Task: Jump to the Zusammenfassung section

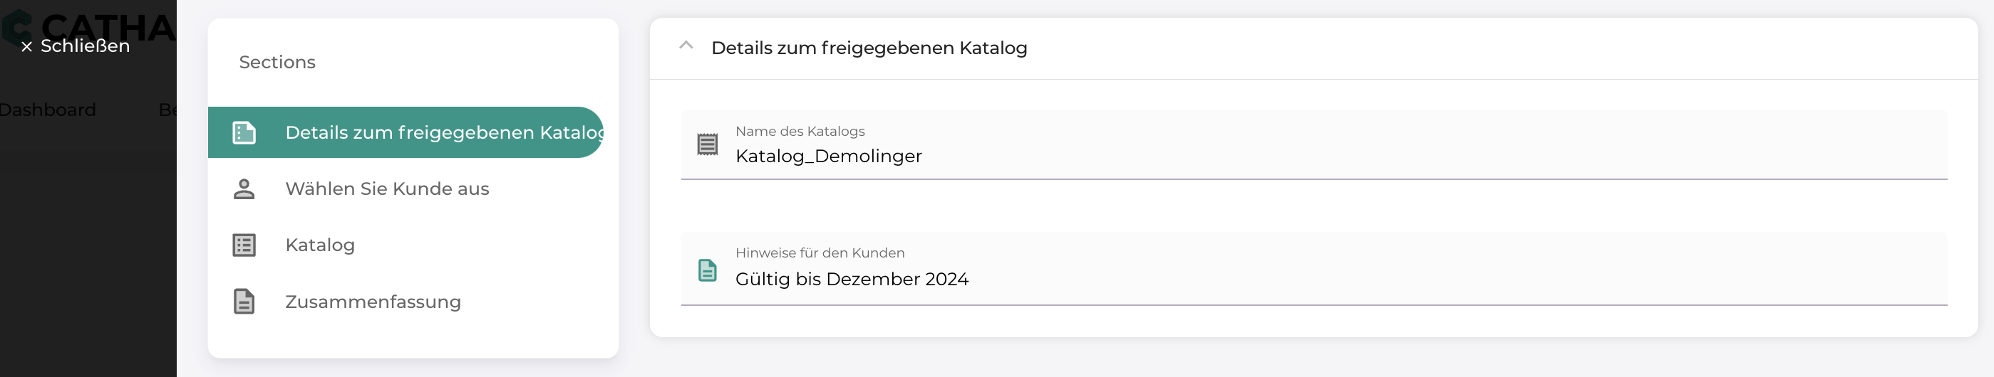Action: click(x=372, y=302)
